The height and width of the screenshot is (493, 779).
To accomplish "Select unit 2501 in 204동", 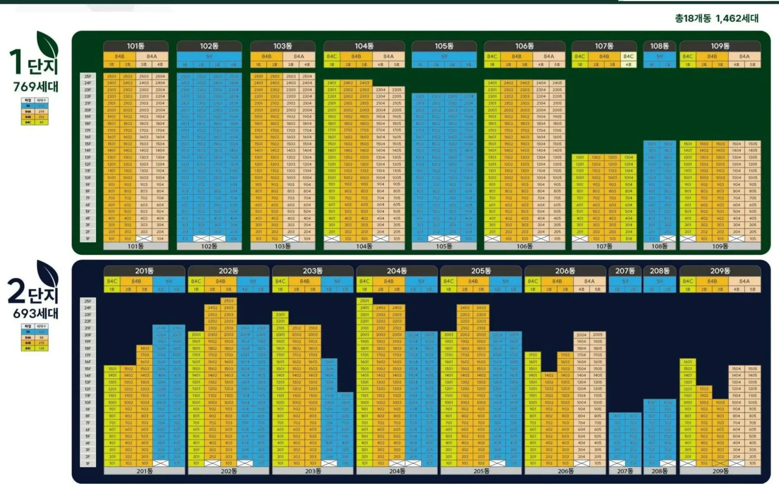I will click(365, 301).
